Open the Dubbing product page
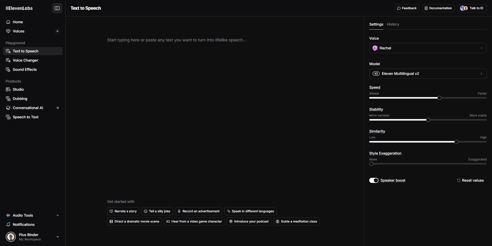Viewport: 492px width, 246px height. pos(20,99)
